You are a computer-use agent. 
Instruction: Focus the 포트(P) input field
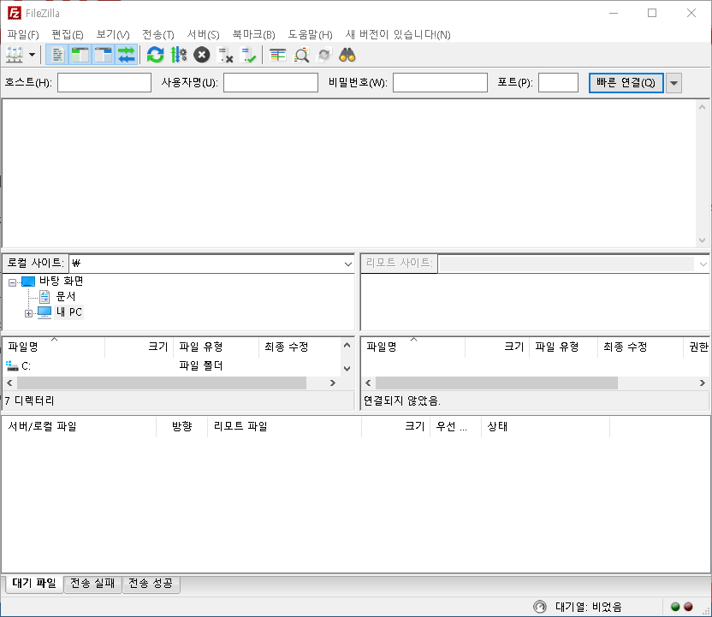coord(558,83)
